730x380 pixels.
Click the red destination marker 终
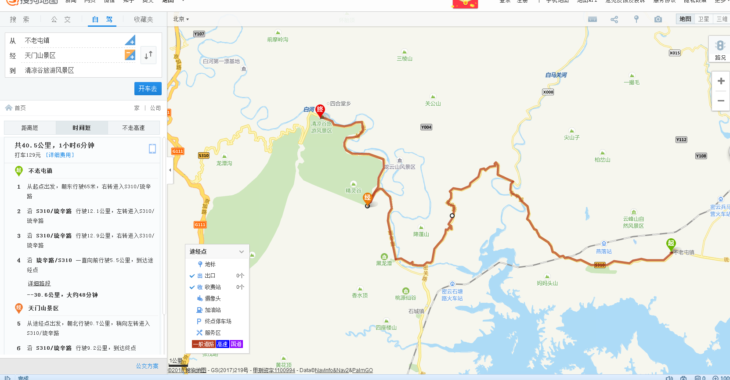pos(320,110)
